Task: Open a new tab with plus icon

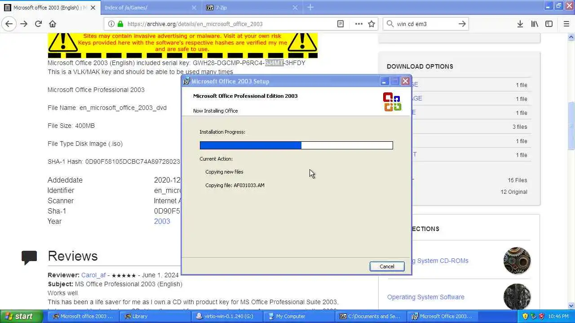Action: click(x=310, y=7)
